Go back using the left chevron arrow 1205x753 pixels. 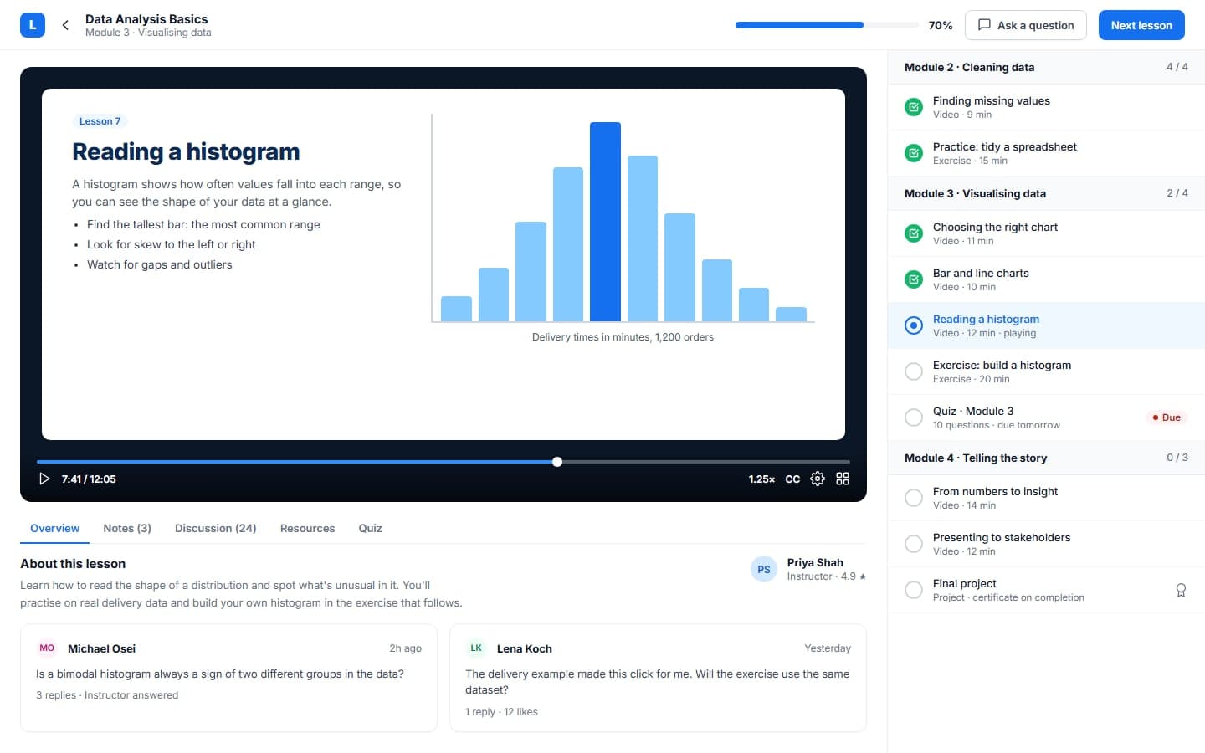pos(65,25)
